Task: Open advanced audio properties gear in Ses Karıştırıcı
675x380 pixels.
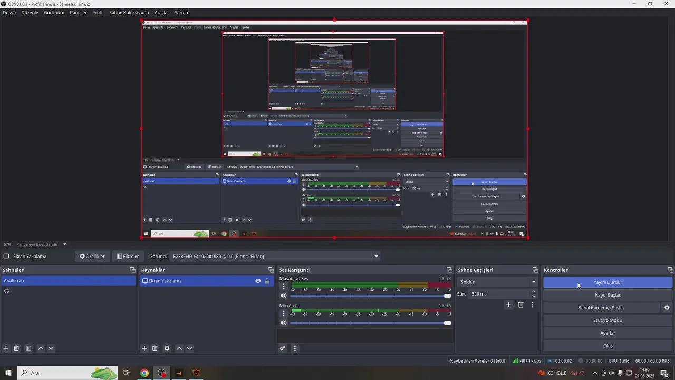Action: [283, 348]
